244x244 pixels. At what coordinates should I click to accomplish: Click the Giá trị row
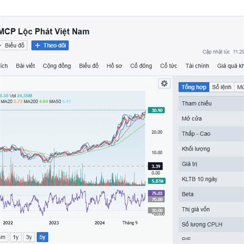(211, 164)
